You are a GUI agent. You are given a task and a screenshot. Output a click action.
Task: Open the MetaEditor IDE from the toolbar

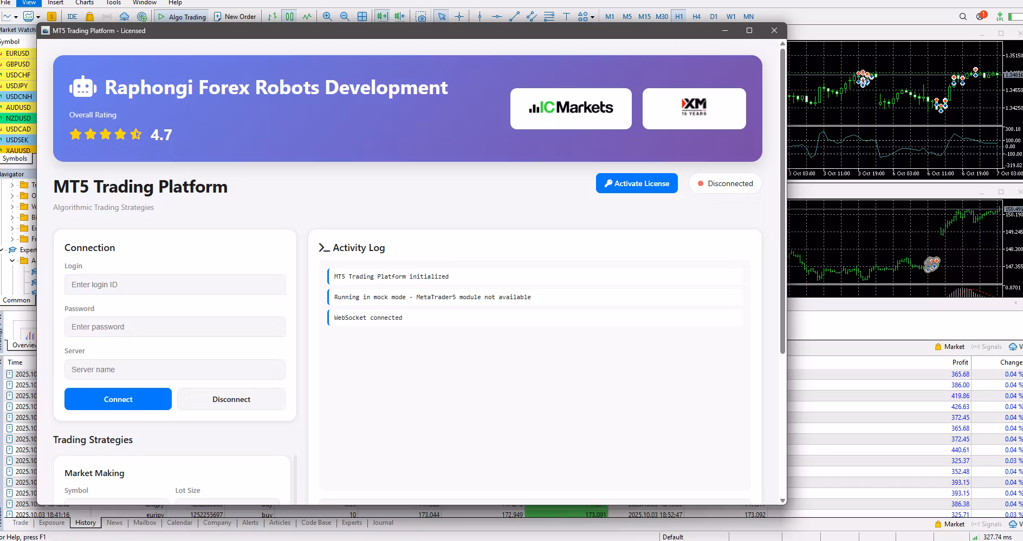pos(72,17)
